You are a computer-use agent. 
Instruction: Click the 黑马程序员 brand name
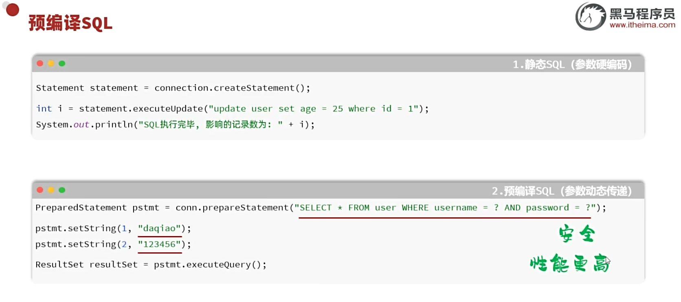point(642,13)
